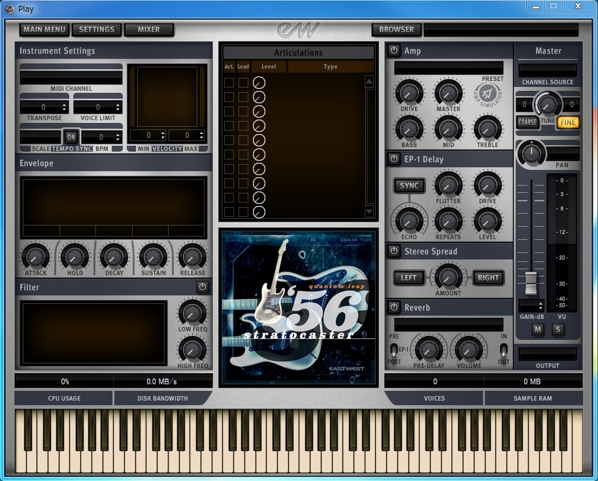The image size is (598, 481).
Task: Toggle the Tempo Sync ON button
Action: 71,137
